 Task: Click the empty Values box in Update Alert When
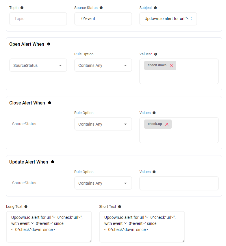[x=179, y=183]
